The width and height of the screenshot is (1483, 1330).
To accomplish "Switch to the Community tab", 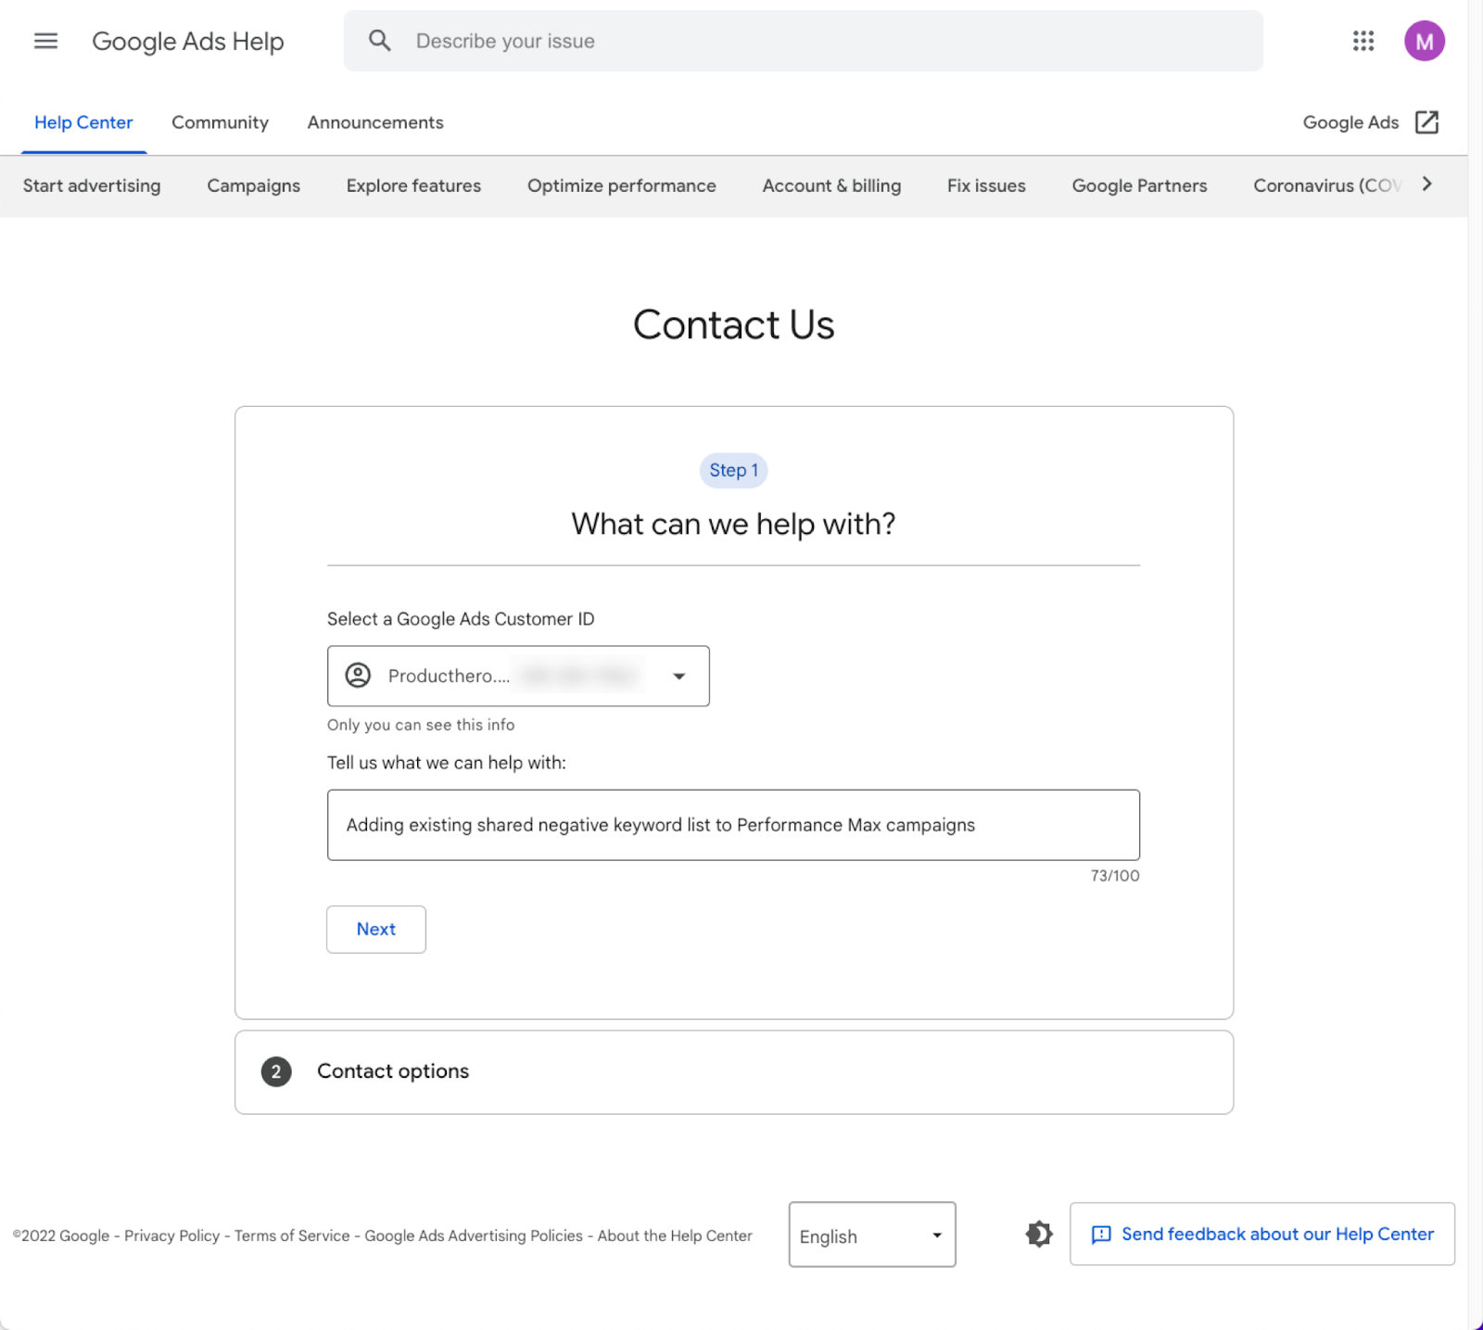I will (x=220, y=122).
